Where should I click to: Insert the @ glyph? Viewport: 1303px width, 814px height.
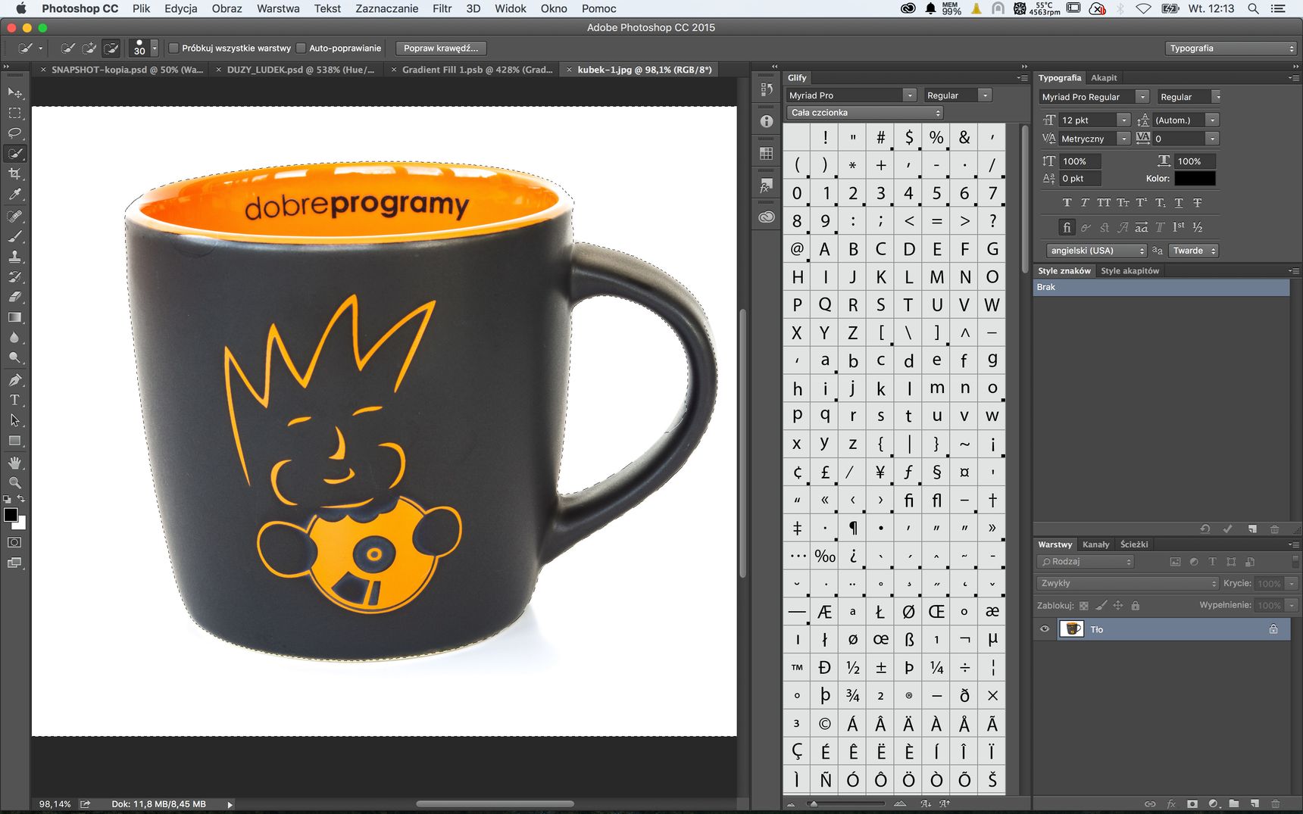coord(797,249)
